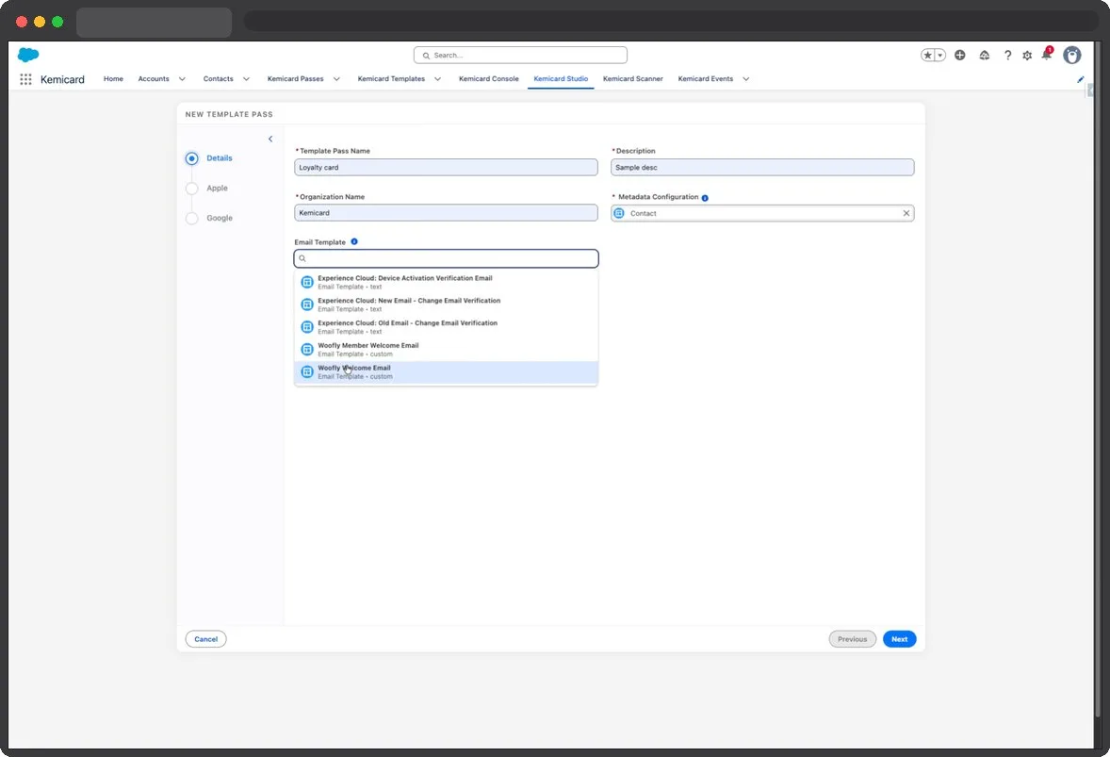Screen dimensions: 1110x757
Task: Go to the Home tab
Action: tap(113, 79)
